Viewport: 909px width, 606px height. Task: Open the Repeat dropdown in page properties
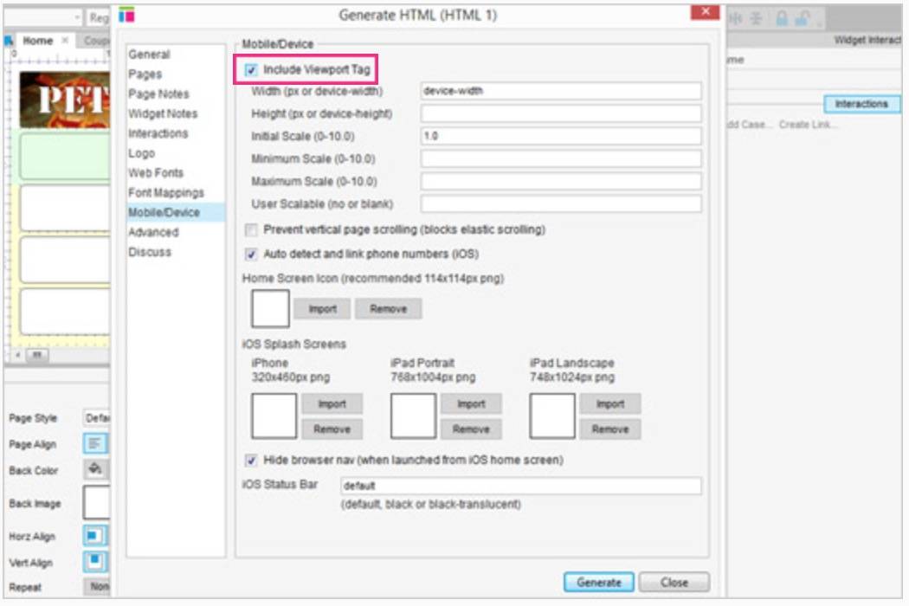pos(95,587)
